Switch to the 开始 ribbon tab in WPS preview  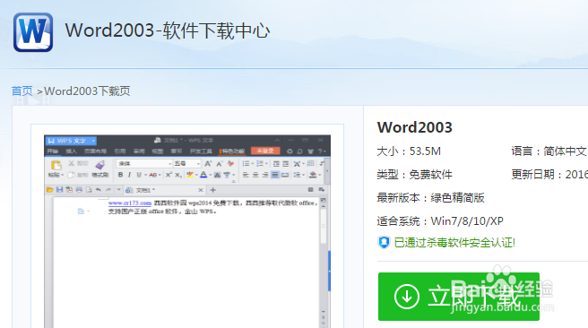click(53, 151)
